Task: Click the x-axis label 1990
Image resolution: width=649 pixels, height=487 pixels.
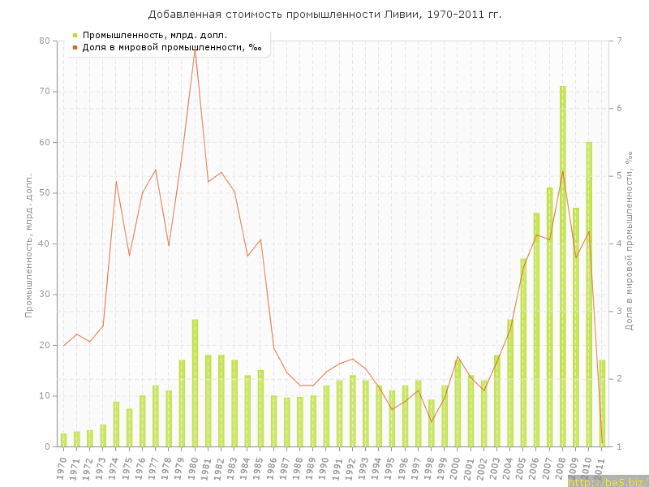Action: click(326, 466)
